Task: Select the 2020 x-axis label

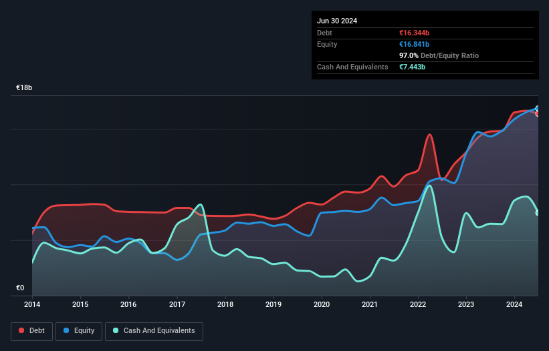Action: point(322,304)
